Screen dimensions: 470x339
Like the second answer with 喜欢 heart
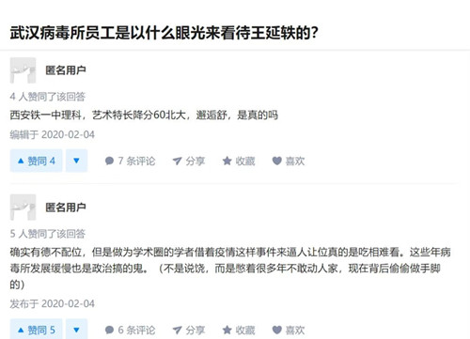[x=289, y=330]
